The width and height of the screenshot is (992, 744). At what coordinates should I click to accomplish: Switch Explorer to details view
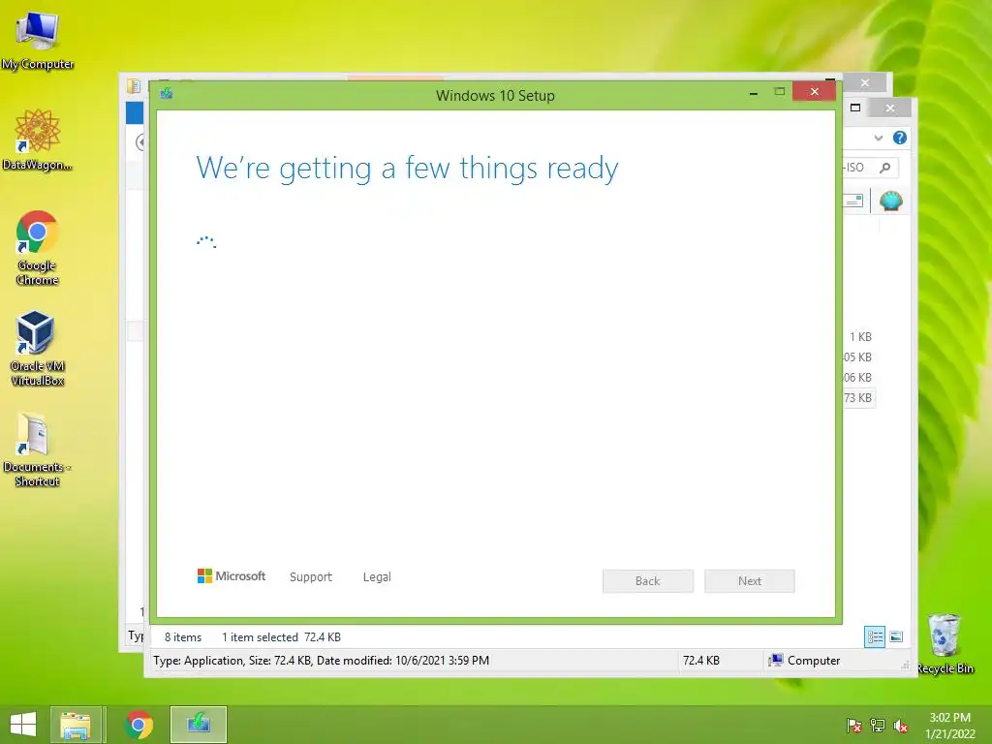point(875,636)
